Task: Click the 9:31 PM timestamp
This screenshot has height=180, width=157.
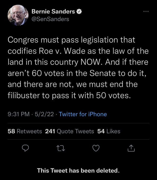Action: point(19,114)
